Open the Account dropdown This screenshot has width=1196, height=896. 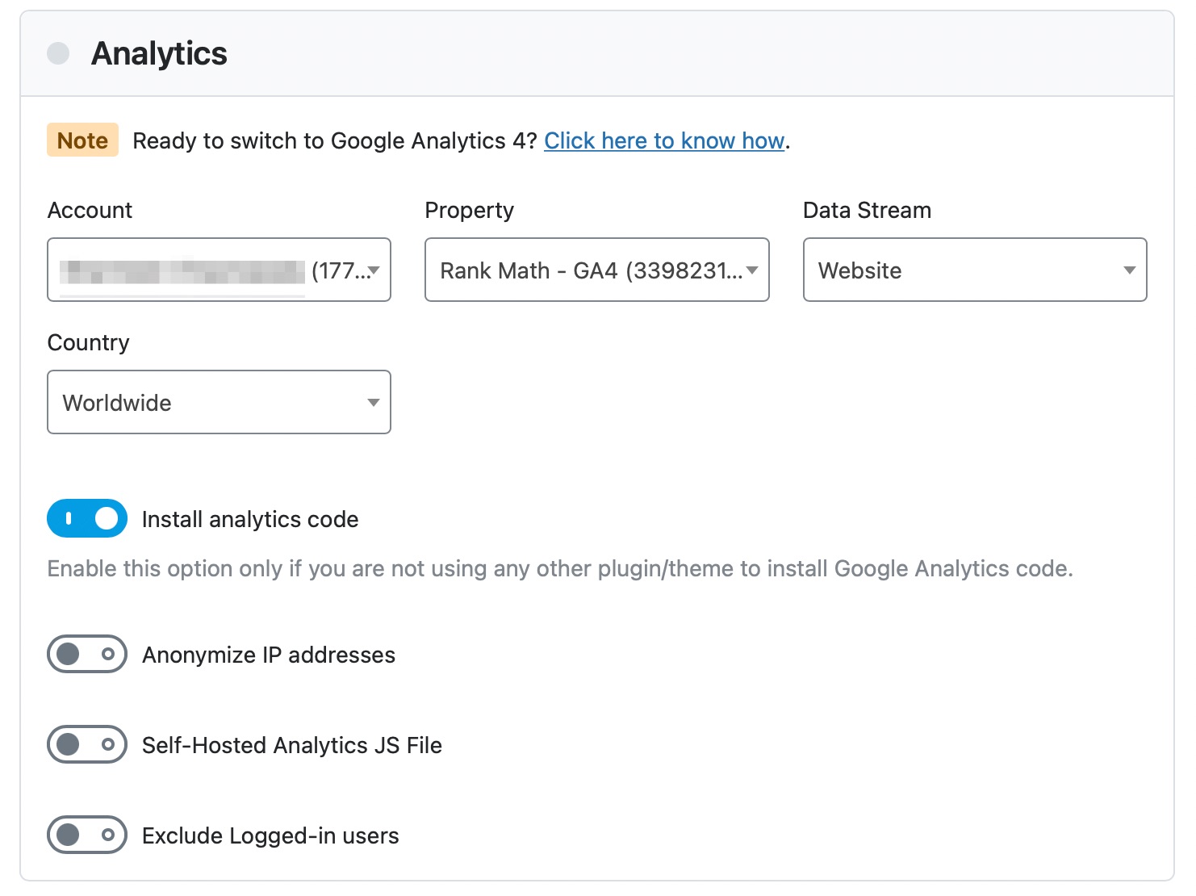point(219,270)
